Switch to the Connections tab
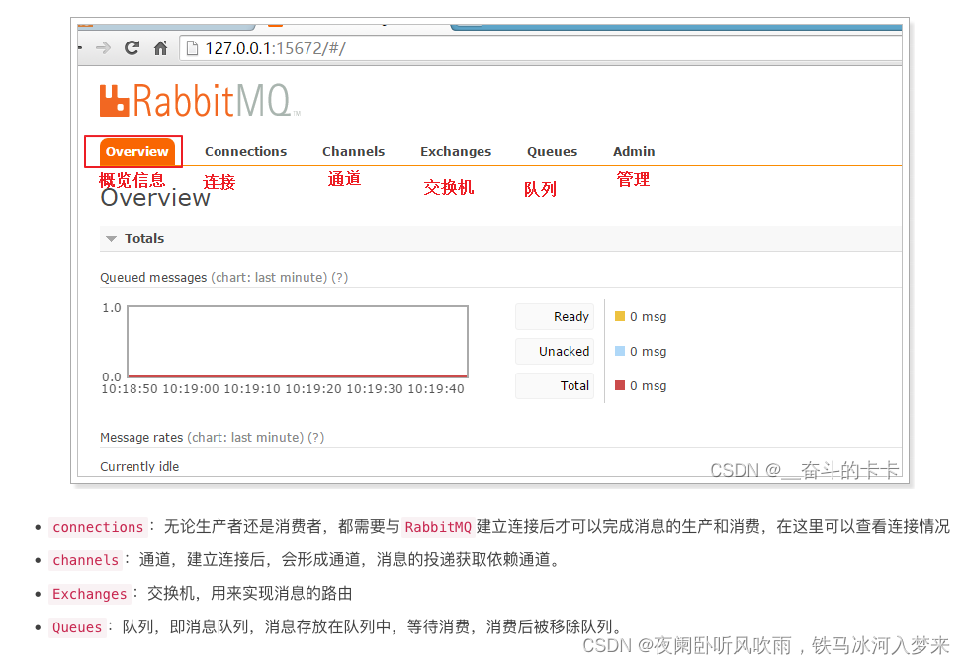The height and width of the screenshot is (665, 965). tap(245, 151)
